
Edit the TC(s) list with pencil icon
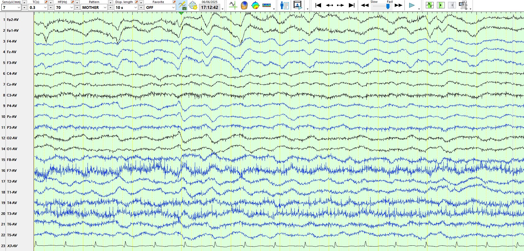click(x=46, y=2)
